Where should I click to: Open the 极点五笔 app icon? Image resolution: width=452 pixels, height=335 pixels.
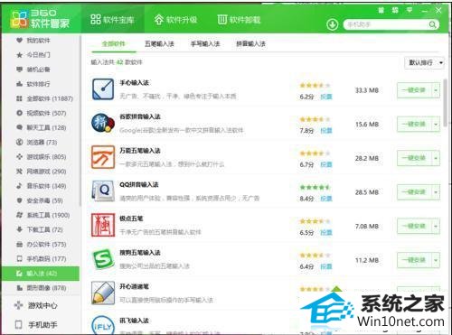tap(103, 225)
